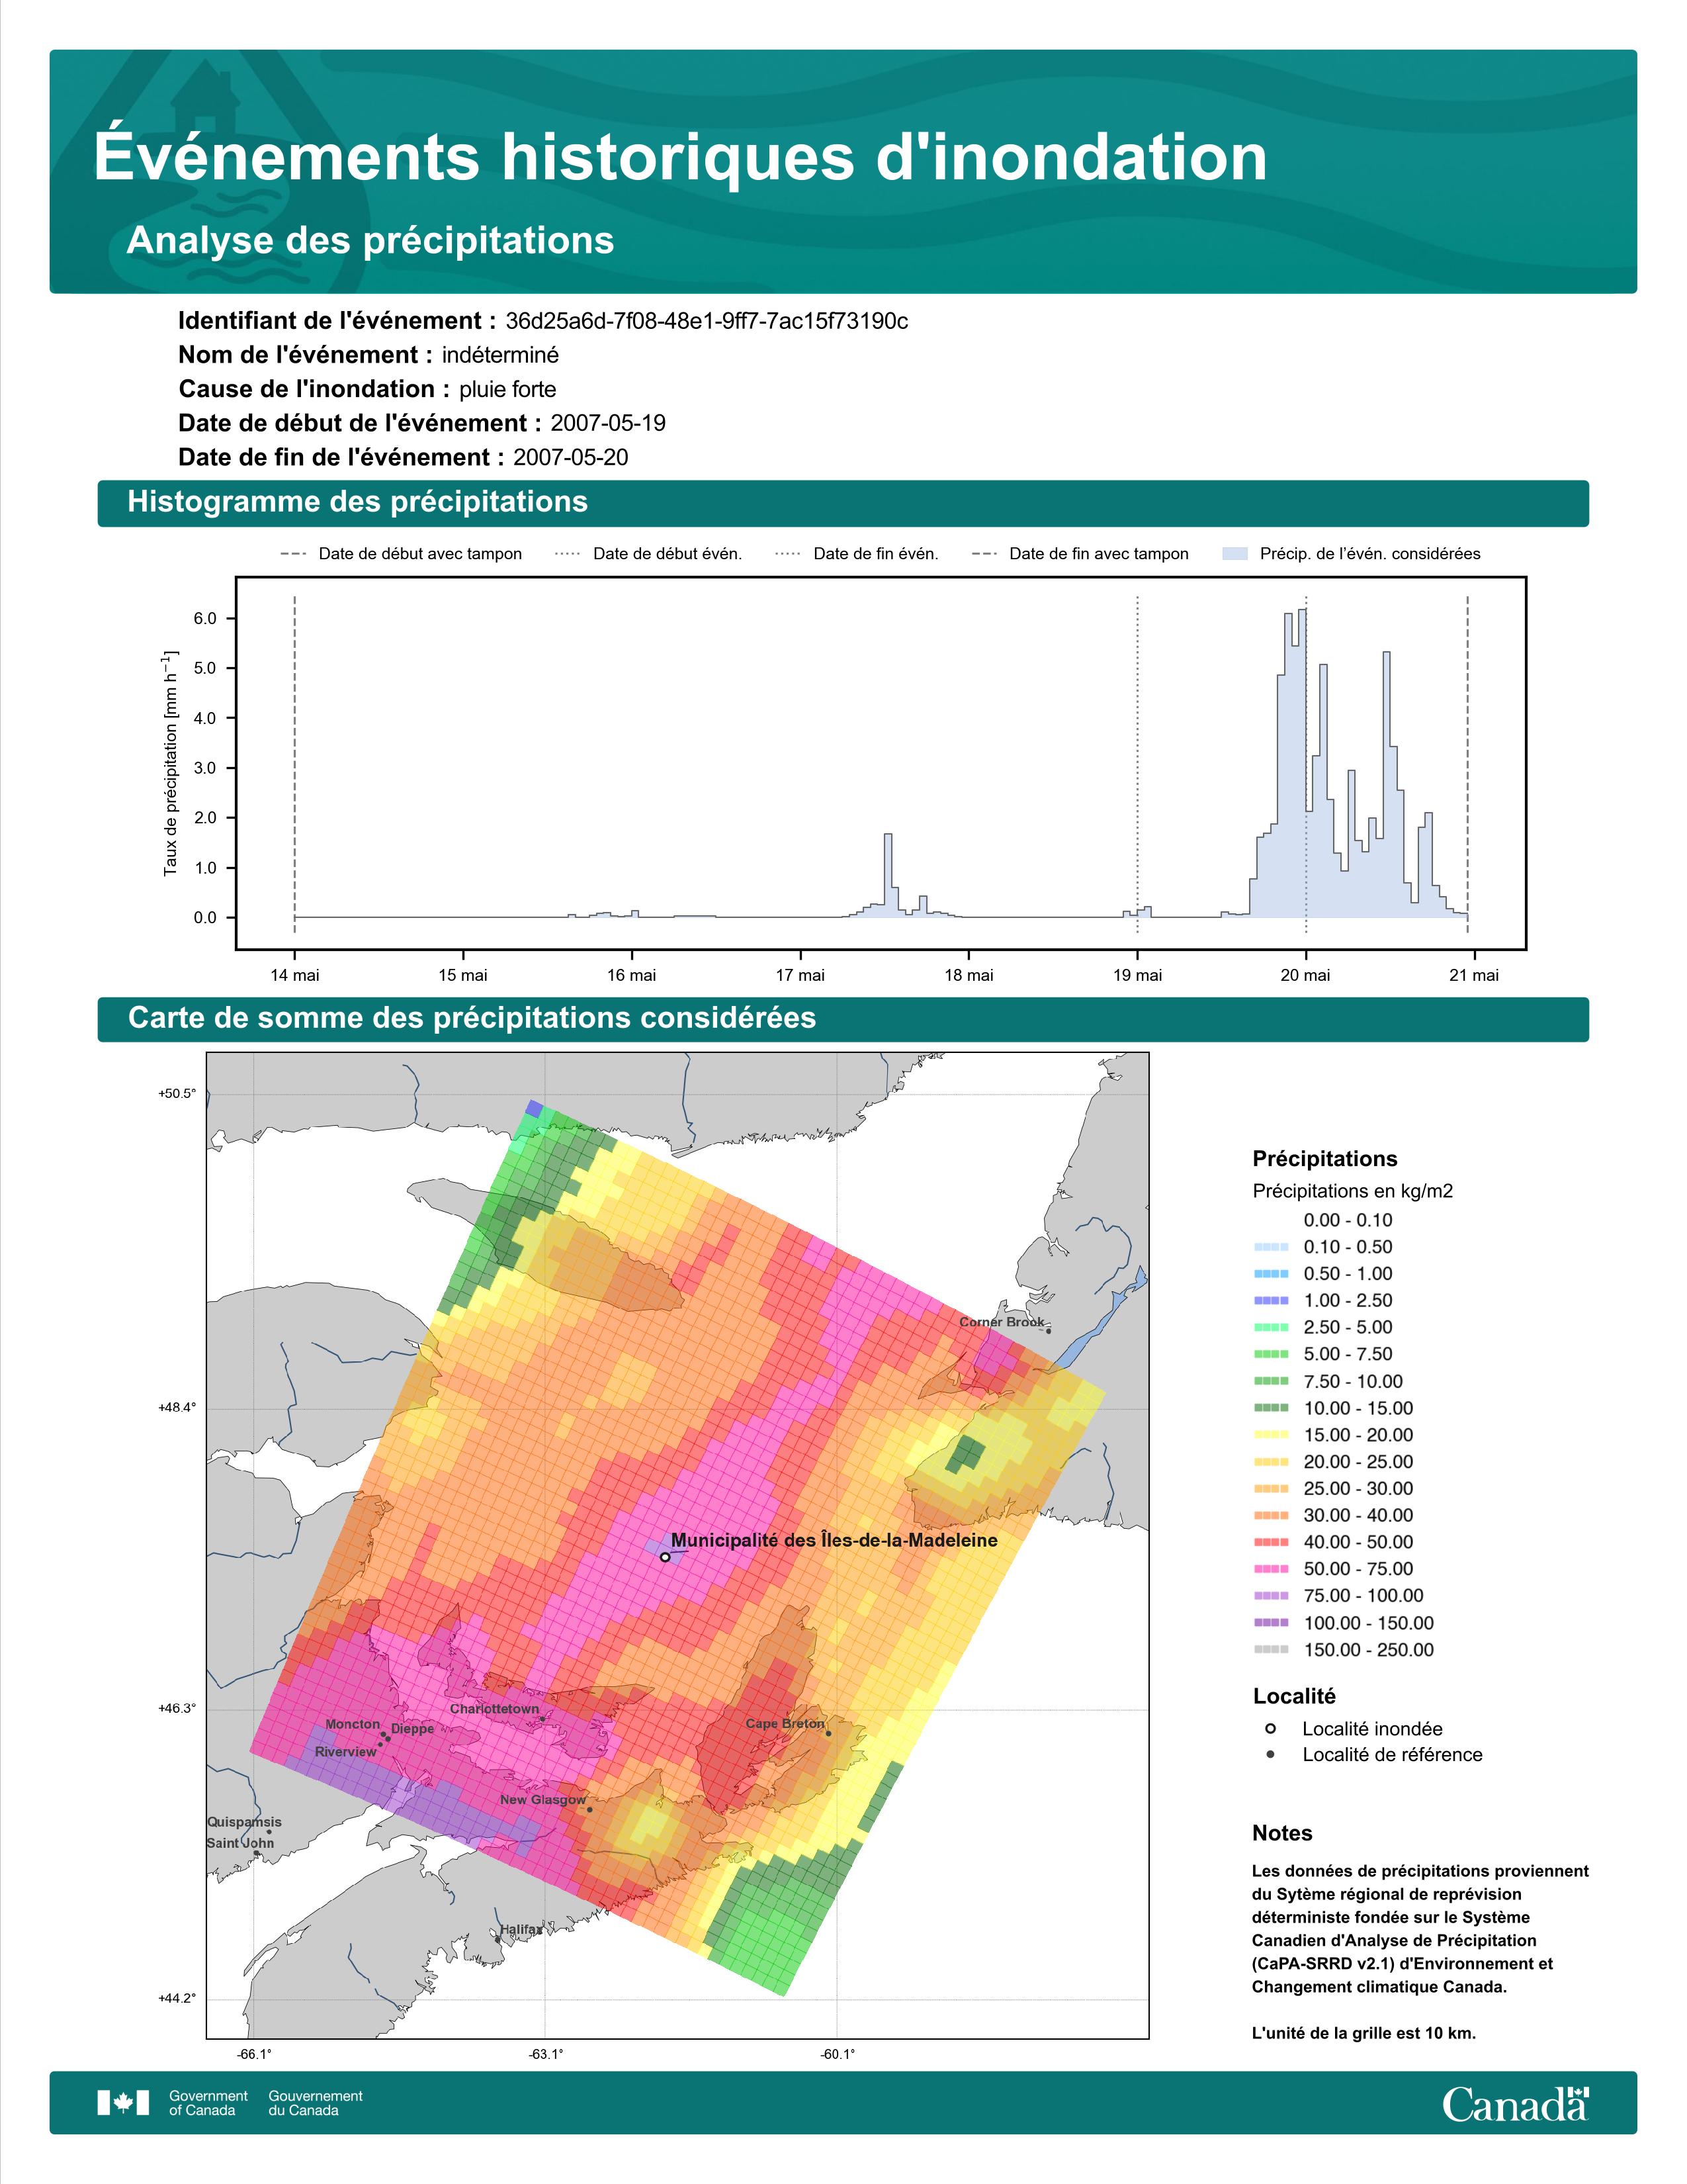Click the Date de fin évén. legend
The width and height of the screenshot is (1687, 2184).
pos(857,554)
